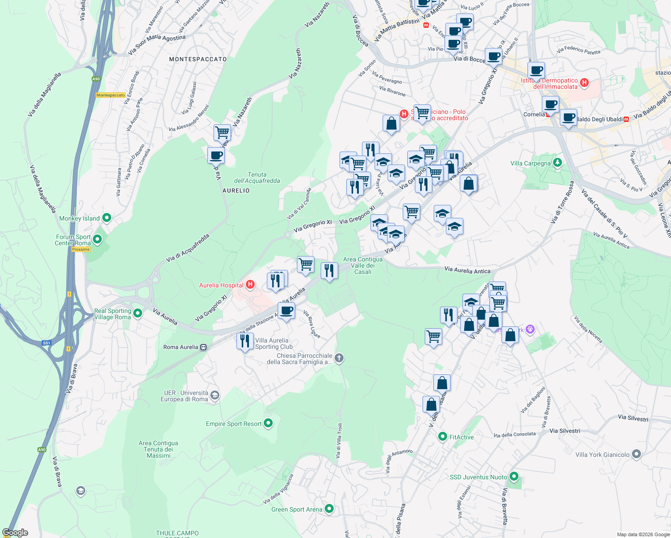
Task: Click the Villa Carpegna park marker
Action: [x=557, y=163]
